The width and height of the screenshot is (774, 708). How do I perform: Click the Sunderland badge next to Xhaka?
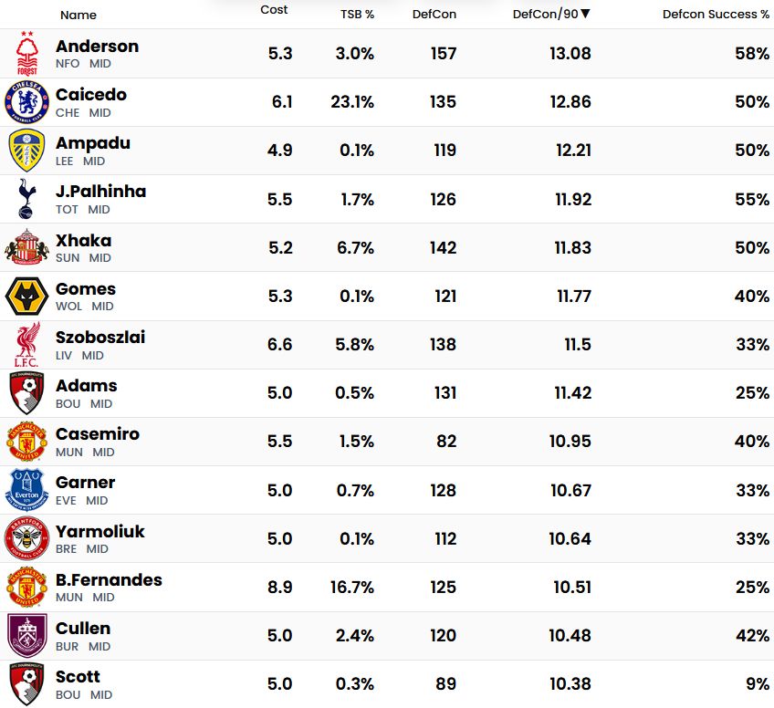point(26,247)
